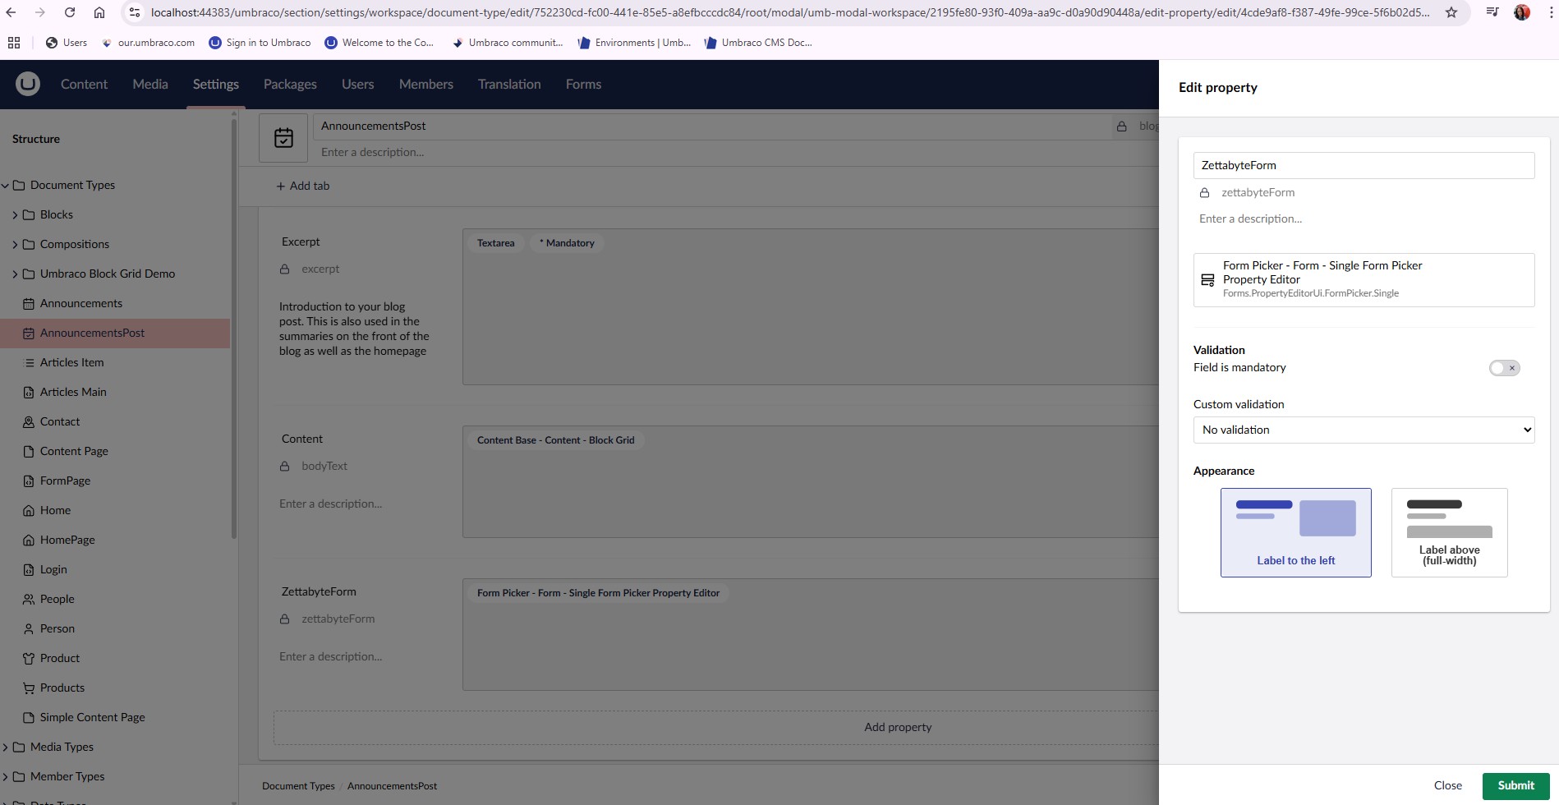This screenshot has height=805, width=1559.
Task: Submit the property changes
Action: point(1515,785)
